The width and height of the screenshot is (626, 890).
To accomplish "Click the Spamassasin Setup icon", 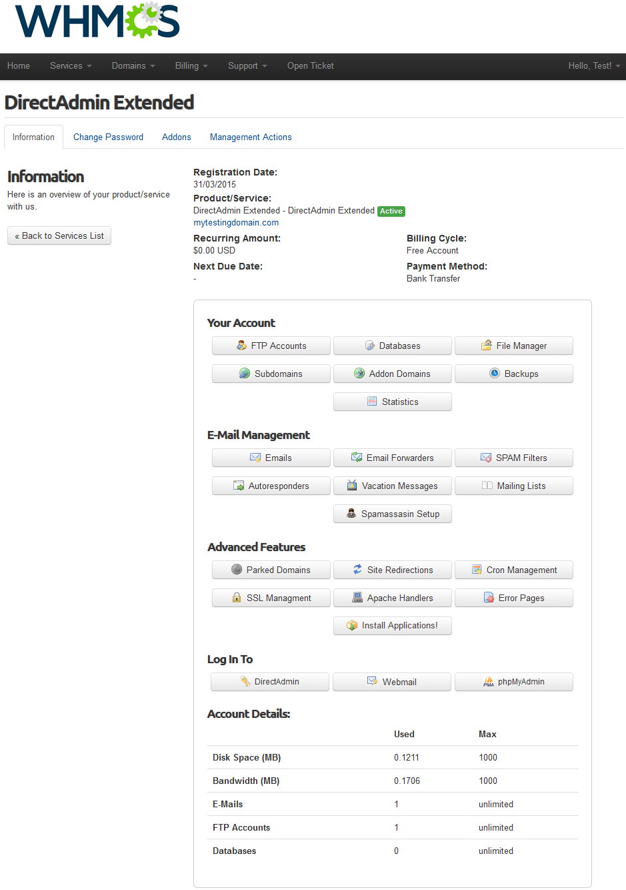I will 351,514.
